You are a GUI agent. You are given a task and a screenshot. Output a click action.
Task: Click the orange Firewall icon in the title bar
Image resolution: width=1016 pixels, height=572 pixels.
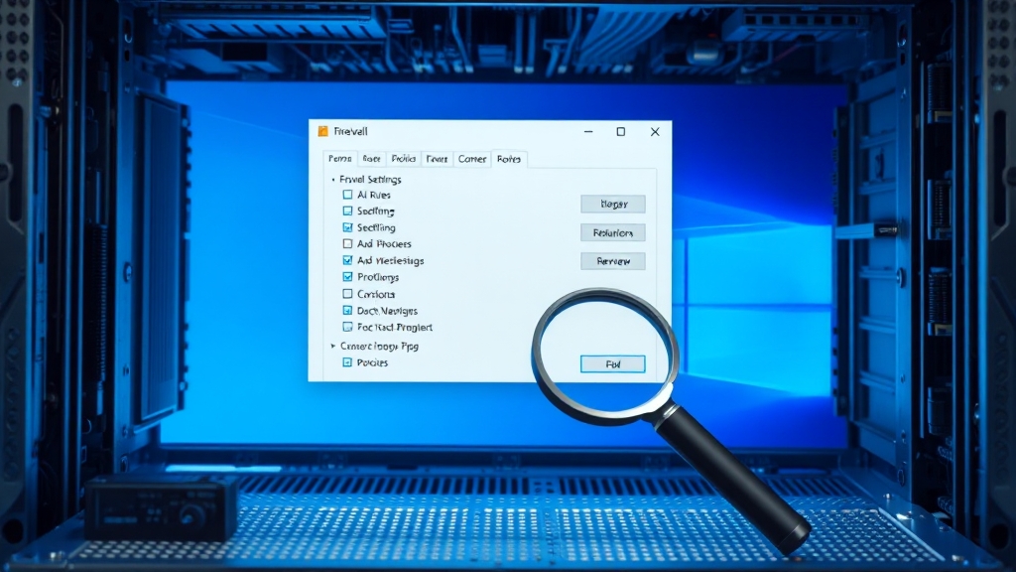[x=322, y=132]
